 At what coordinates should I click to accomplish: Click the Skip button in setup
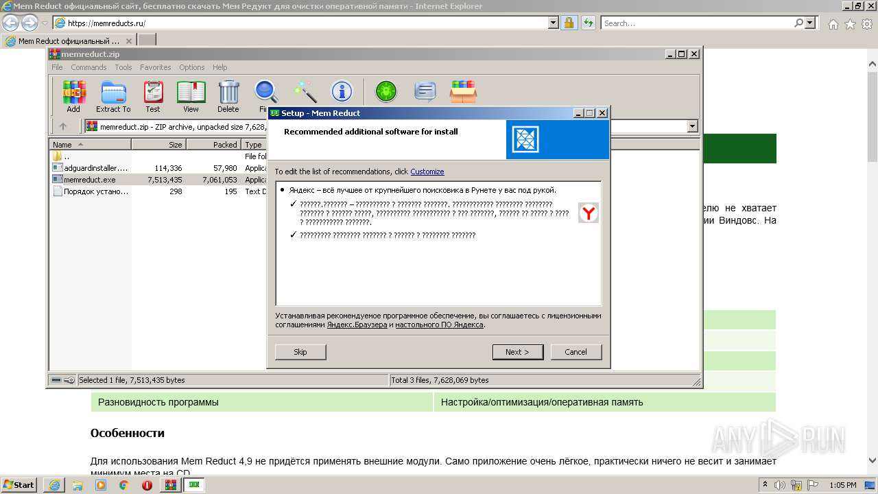[x=300, y=352]
